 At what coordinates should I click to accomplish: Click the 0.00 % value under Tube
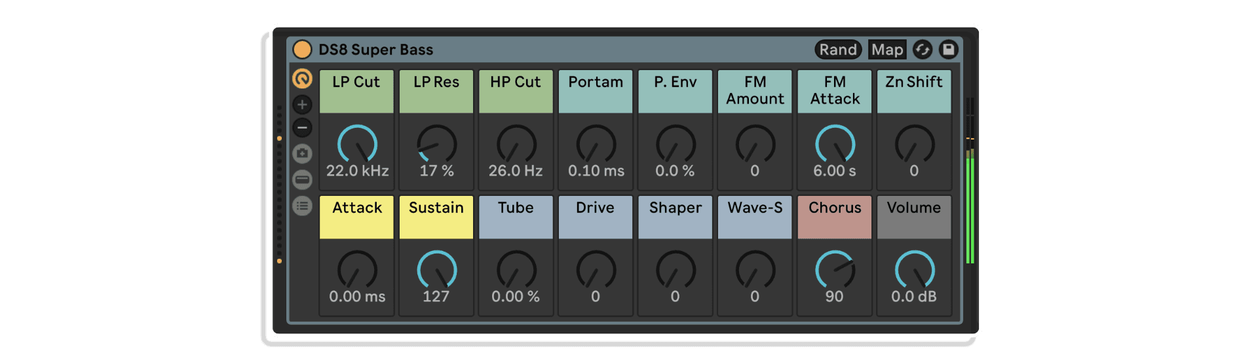[516, 297]
